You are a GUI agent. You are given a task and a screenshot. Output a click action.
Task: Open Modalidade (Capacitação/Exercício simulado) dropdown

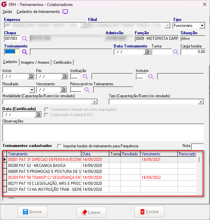click(x=94, y=102)
